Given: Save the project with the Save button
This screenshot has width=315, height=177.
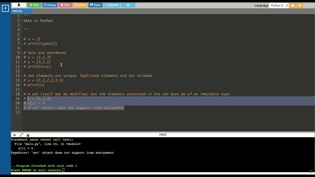Looking at the screenshot, I should click(x=95, y=5).
